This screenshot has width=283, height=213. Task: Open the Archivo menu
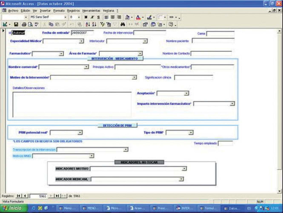coord(13,11)
